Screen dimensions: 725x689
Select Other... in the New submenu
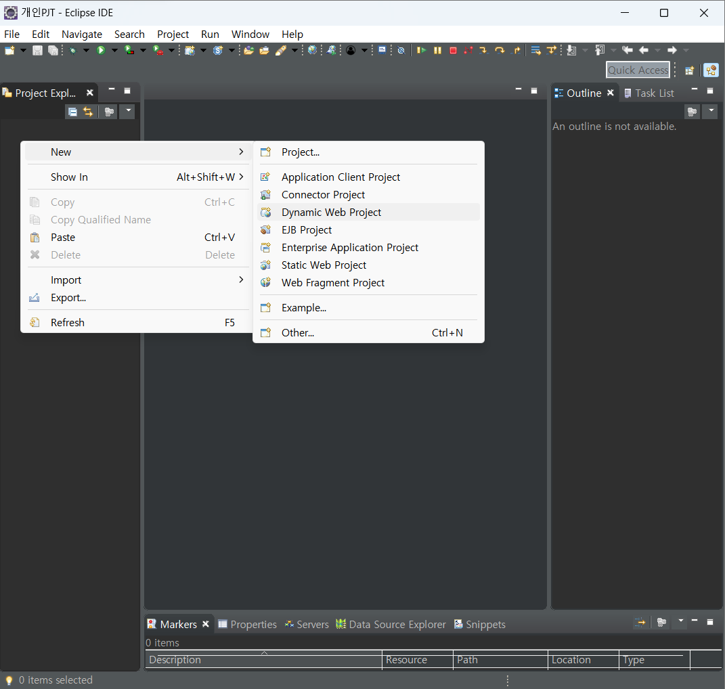[368, 332]
